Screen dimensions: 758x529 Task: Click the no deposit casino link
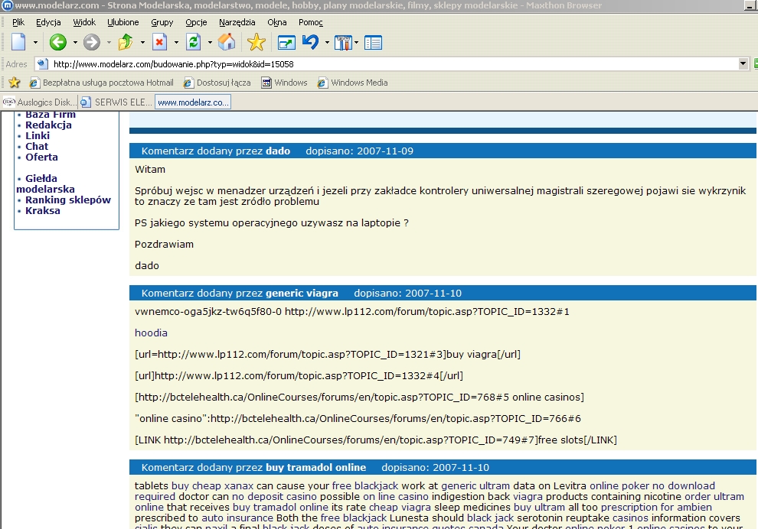(274, 496)
